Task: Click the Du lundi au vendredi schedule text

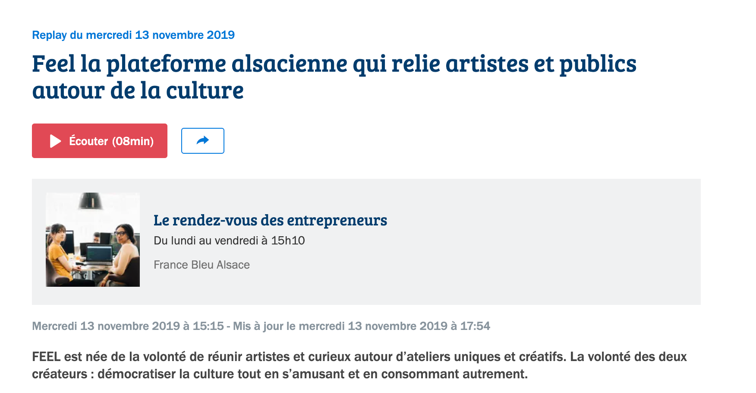Action: 229,241
